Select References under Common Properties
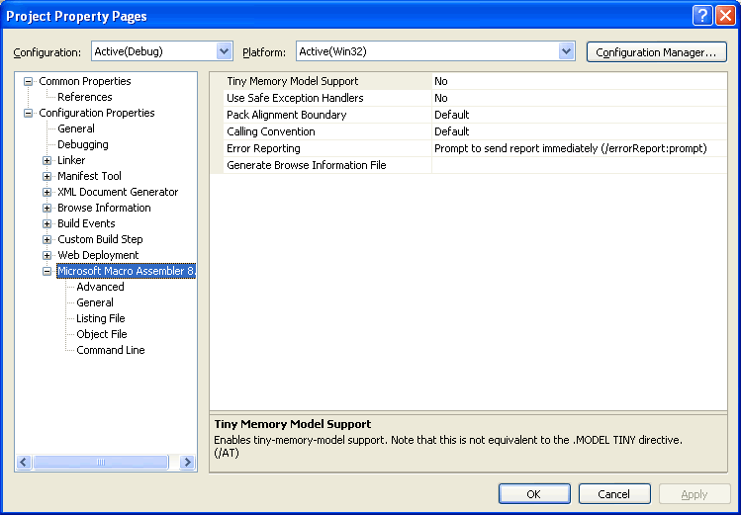741x515 pixels. (85, 97)
